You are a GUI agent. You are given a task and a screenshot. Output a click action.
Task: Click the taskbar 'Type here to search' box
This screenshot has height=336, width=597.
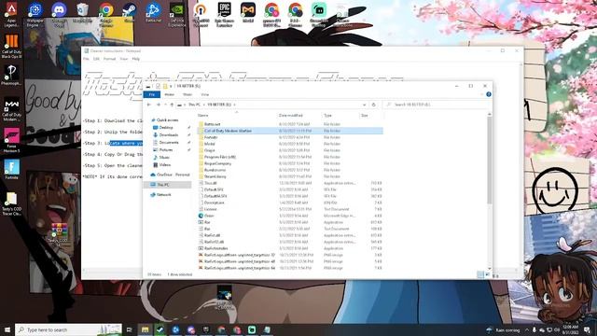[68, 329]
